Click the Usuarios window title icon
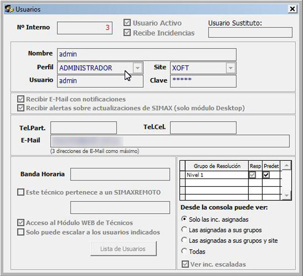This screenshot has height=276, width=303. click(x=8, y=9)
